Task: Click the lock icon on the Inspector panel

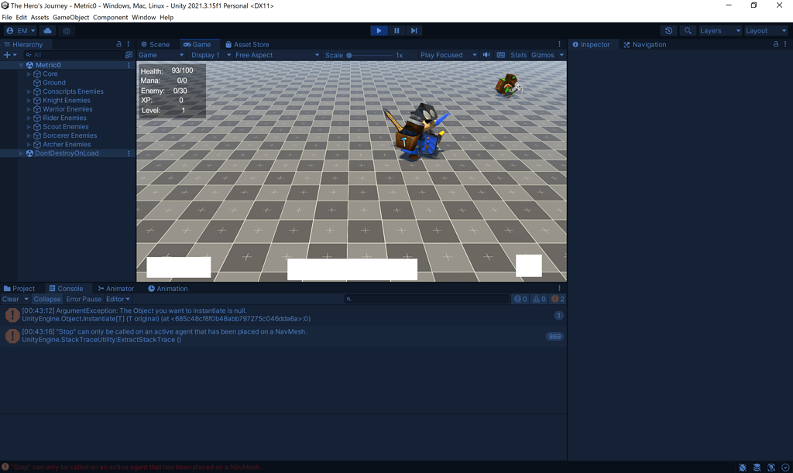Action: coord(774,44)
